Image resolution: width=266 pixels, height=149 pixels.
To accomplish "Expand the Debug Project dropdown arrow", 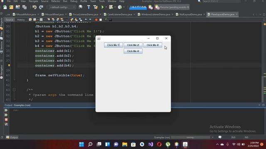I will [x=115, y=7].
